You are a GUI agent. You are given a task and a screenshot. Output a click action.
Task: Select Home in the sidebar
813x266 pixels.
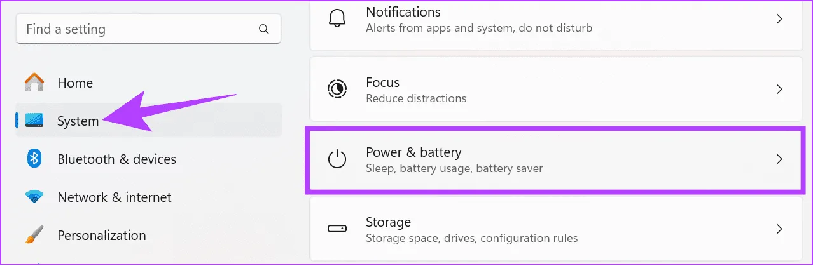75,83
